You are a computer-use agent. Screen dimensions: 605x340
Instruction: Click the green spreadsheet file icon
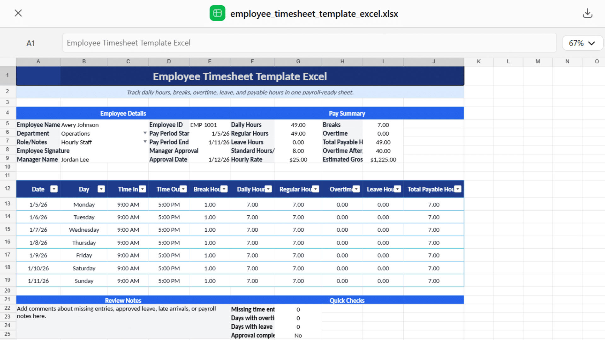click(217, 13)
